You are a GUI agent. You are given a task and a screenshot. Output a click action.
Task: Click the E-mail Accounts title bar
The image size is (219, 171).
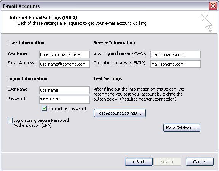105,6
